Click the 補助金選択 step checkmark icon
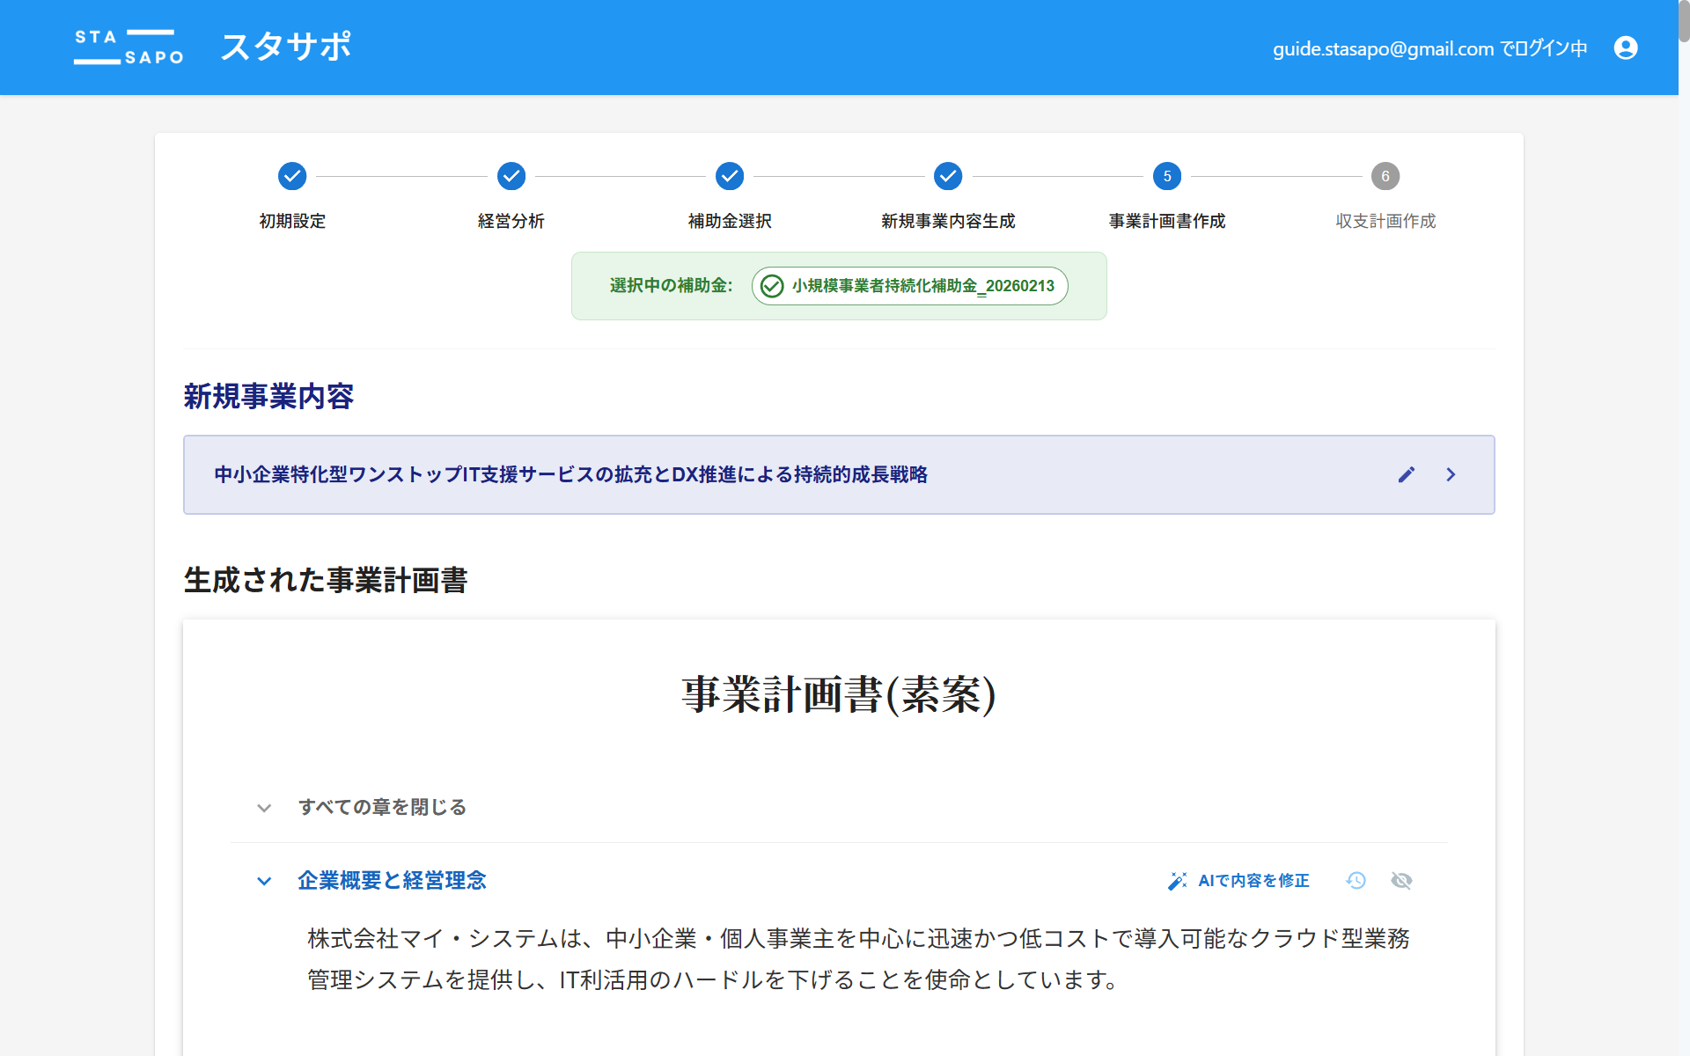This screenshot has height=1056, width=1690. pos(729,176)
